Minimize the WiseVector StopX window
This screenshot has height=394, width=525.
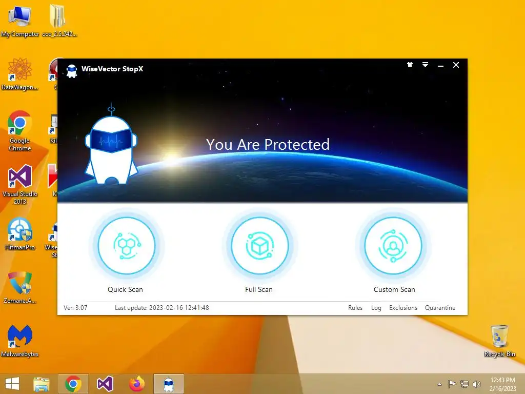pyautogui.click(x=440, y=65)
